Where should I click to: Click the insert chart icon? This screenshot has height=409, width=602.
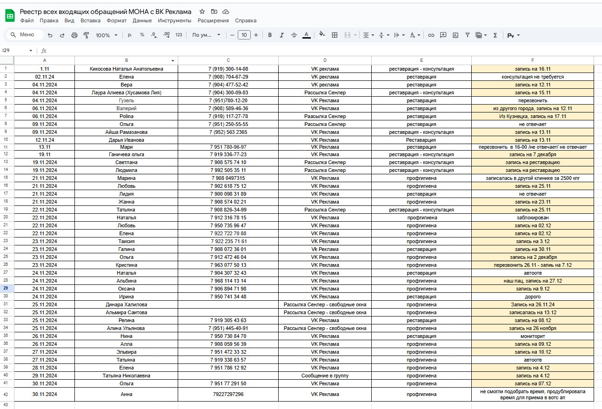(455, 35)
